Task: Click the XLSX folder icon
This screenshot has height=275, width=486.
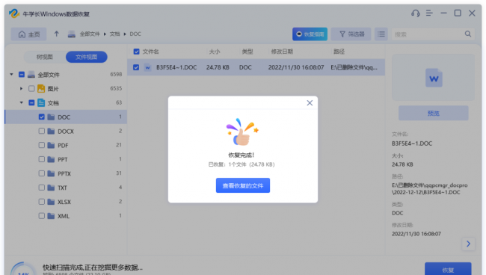Action: (51, 202)
